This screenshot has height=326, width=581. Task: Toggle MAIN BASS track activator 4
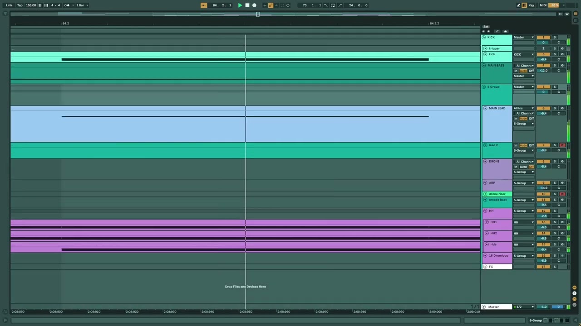tap(543, 65)
